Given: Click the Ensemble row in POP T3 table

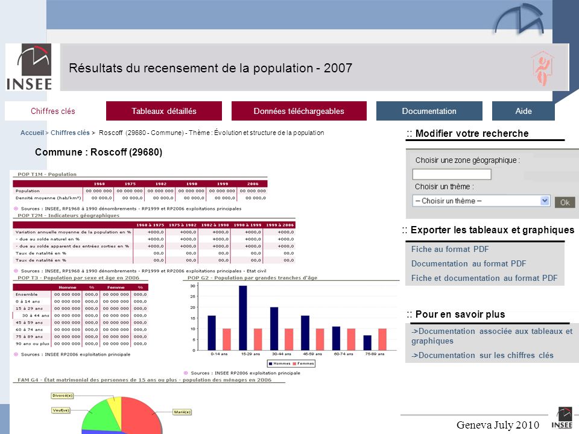Looking at the screenshot, I should (x=80, y=295).
